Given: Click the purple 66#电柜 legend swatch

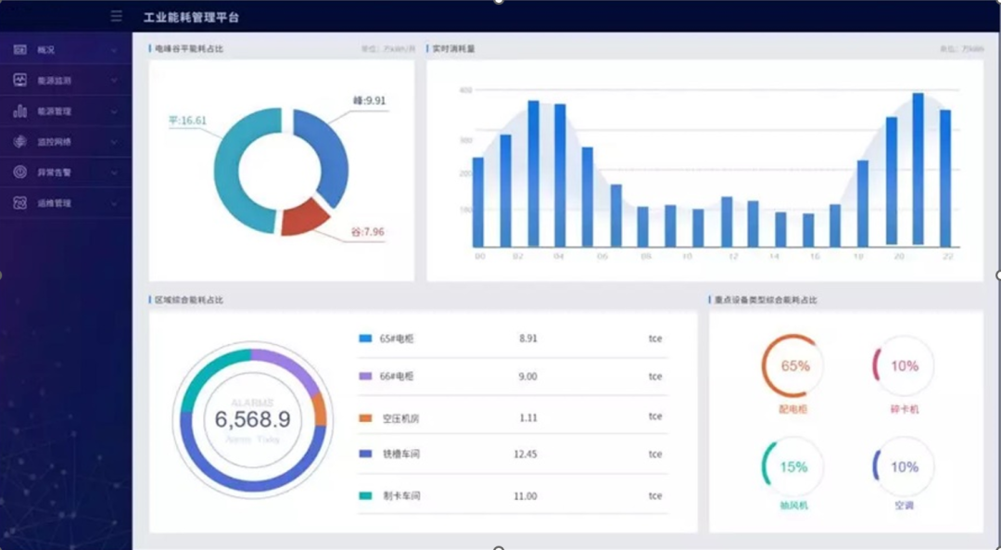Looking at the screenshot, I should click(365, 377).
